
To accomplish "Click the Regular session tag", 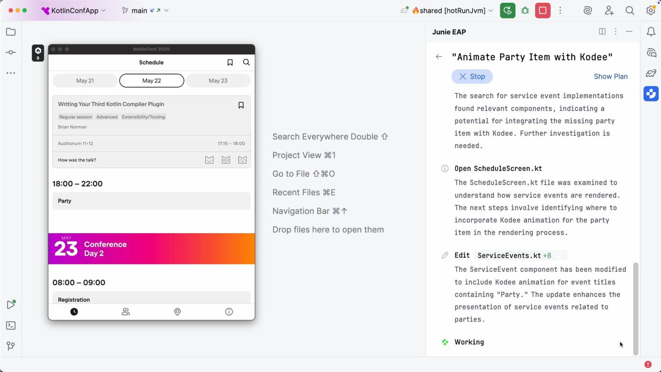I will point(76,117).
